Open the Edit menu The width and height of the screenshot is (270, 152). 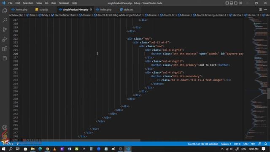[x=18, y=3]
